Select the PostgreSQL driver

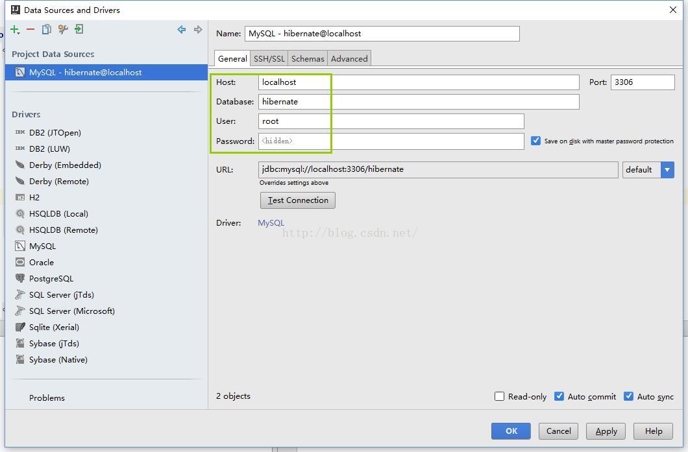(51, 278)
